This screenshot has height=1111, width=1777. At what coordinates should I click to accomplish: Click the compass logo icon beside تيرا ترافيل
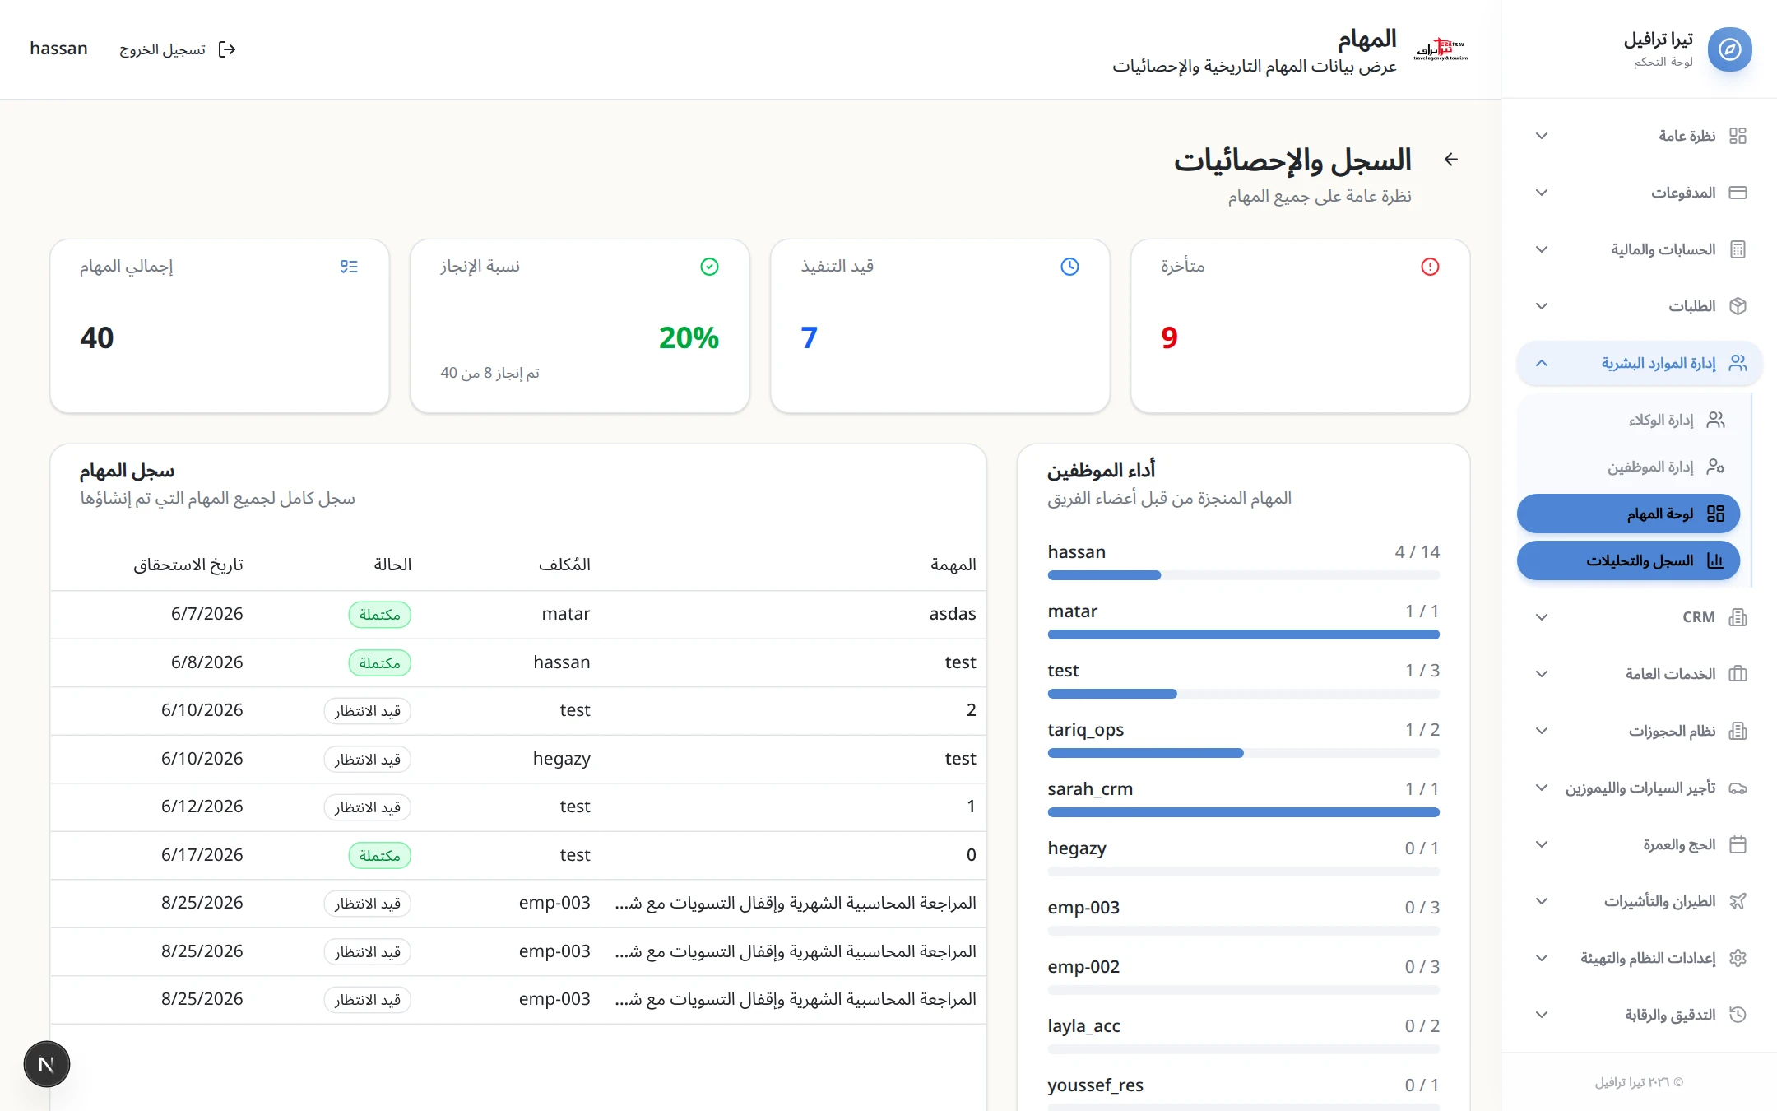pyautogui.click(x=1729, y=49)
